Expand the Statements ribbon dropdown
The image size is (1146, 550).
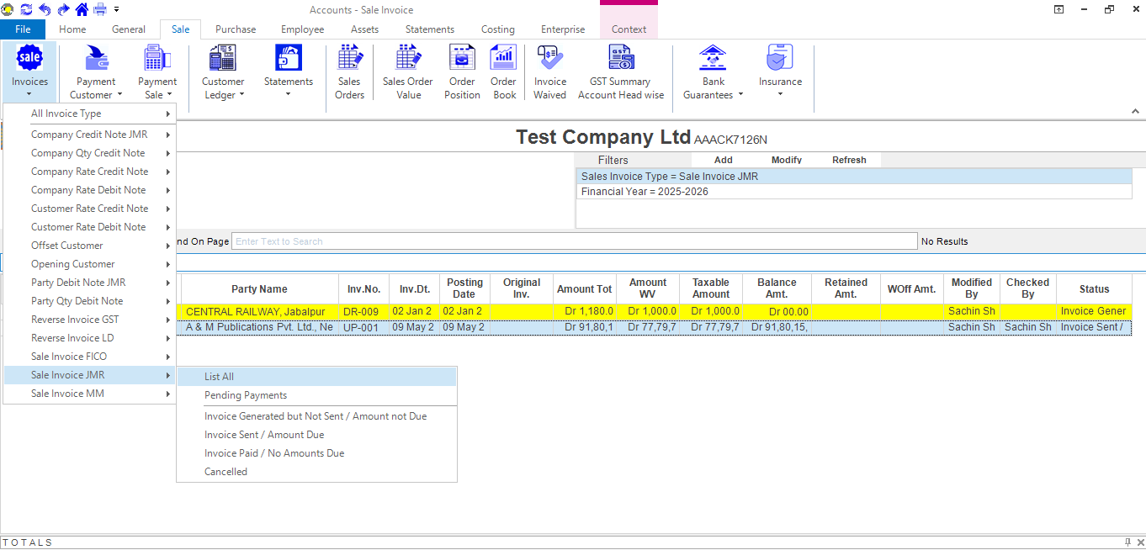[288, 93]
